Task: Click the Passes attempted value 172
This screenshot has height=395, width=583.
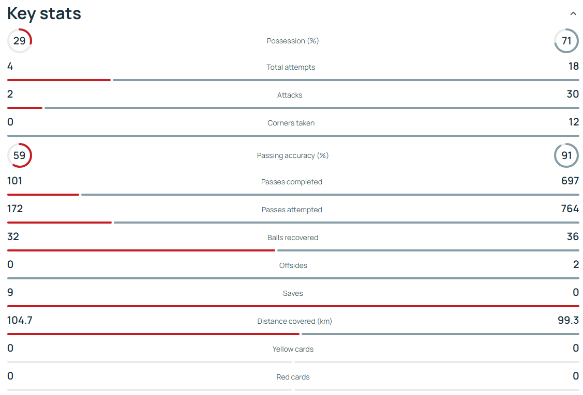Action: pyautogui.click(x=15, y=209)
